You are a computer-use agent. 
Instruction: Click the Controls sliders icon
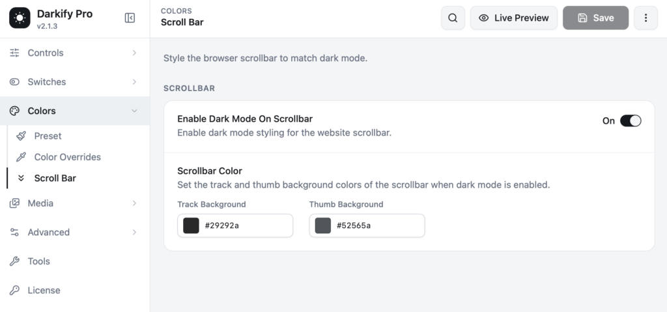pos(14,53)
